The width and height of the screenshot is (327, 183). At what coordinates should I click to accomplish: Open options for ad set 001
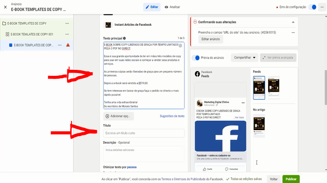click(67, 34)
